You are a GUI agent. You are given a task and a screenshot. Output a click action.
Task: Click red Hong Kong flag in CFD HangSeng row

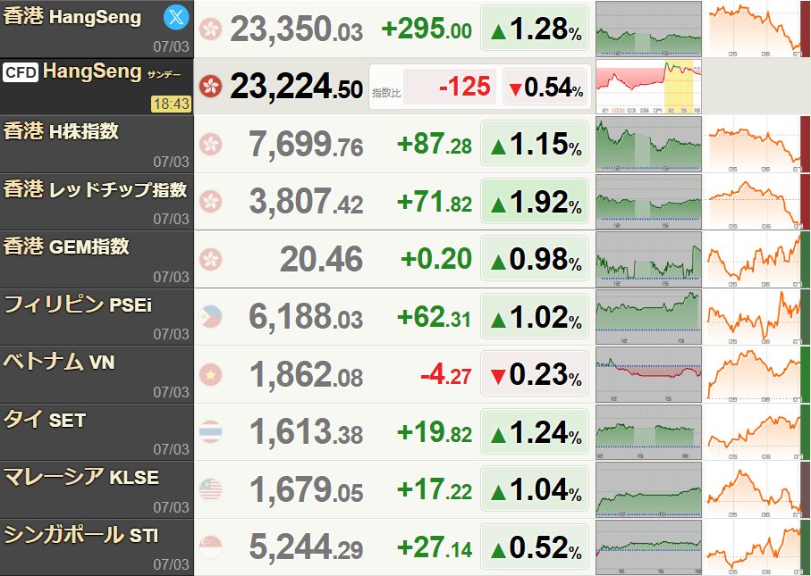[x=210, y=87]
